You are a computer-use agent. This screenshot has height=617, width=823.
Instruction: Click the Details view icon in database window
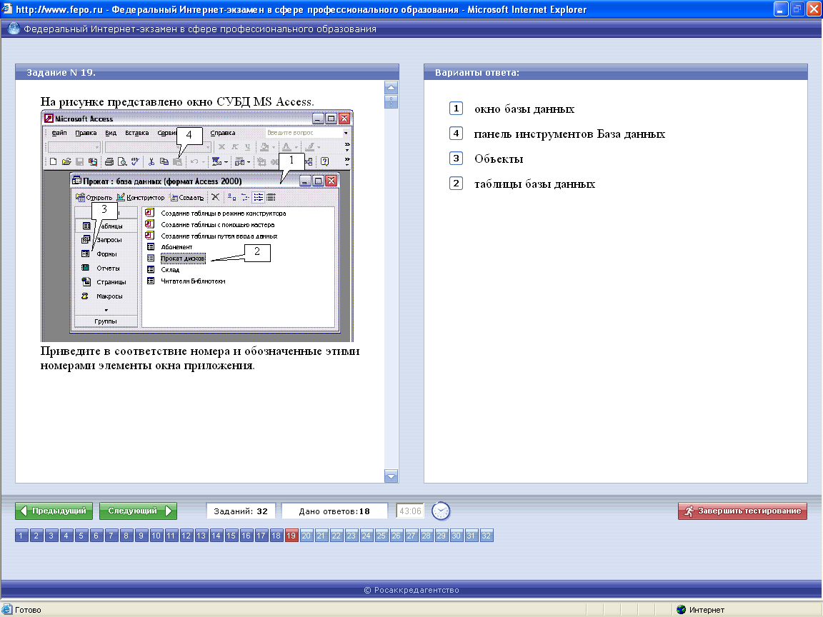[271, 197]
